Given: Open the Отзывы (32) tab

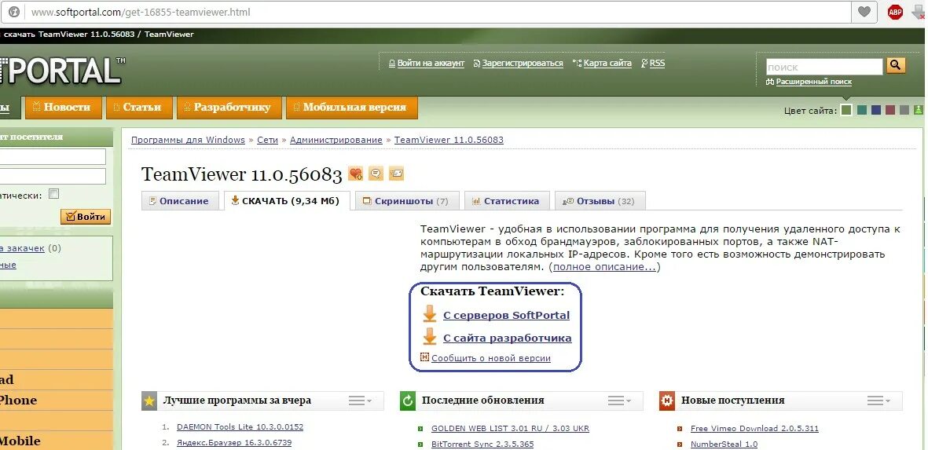Looking at the screenshot, I should click(600, 201).
